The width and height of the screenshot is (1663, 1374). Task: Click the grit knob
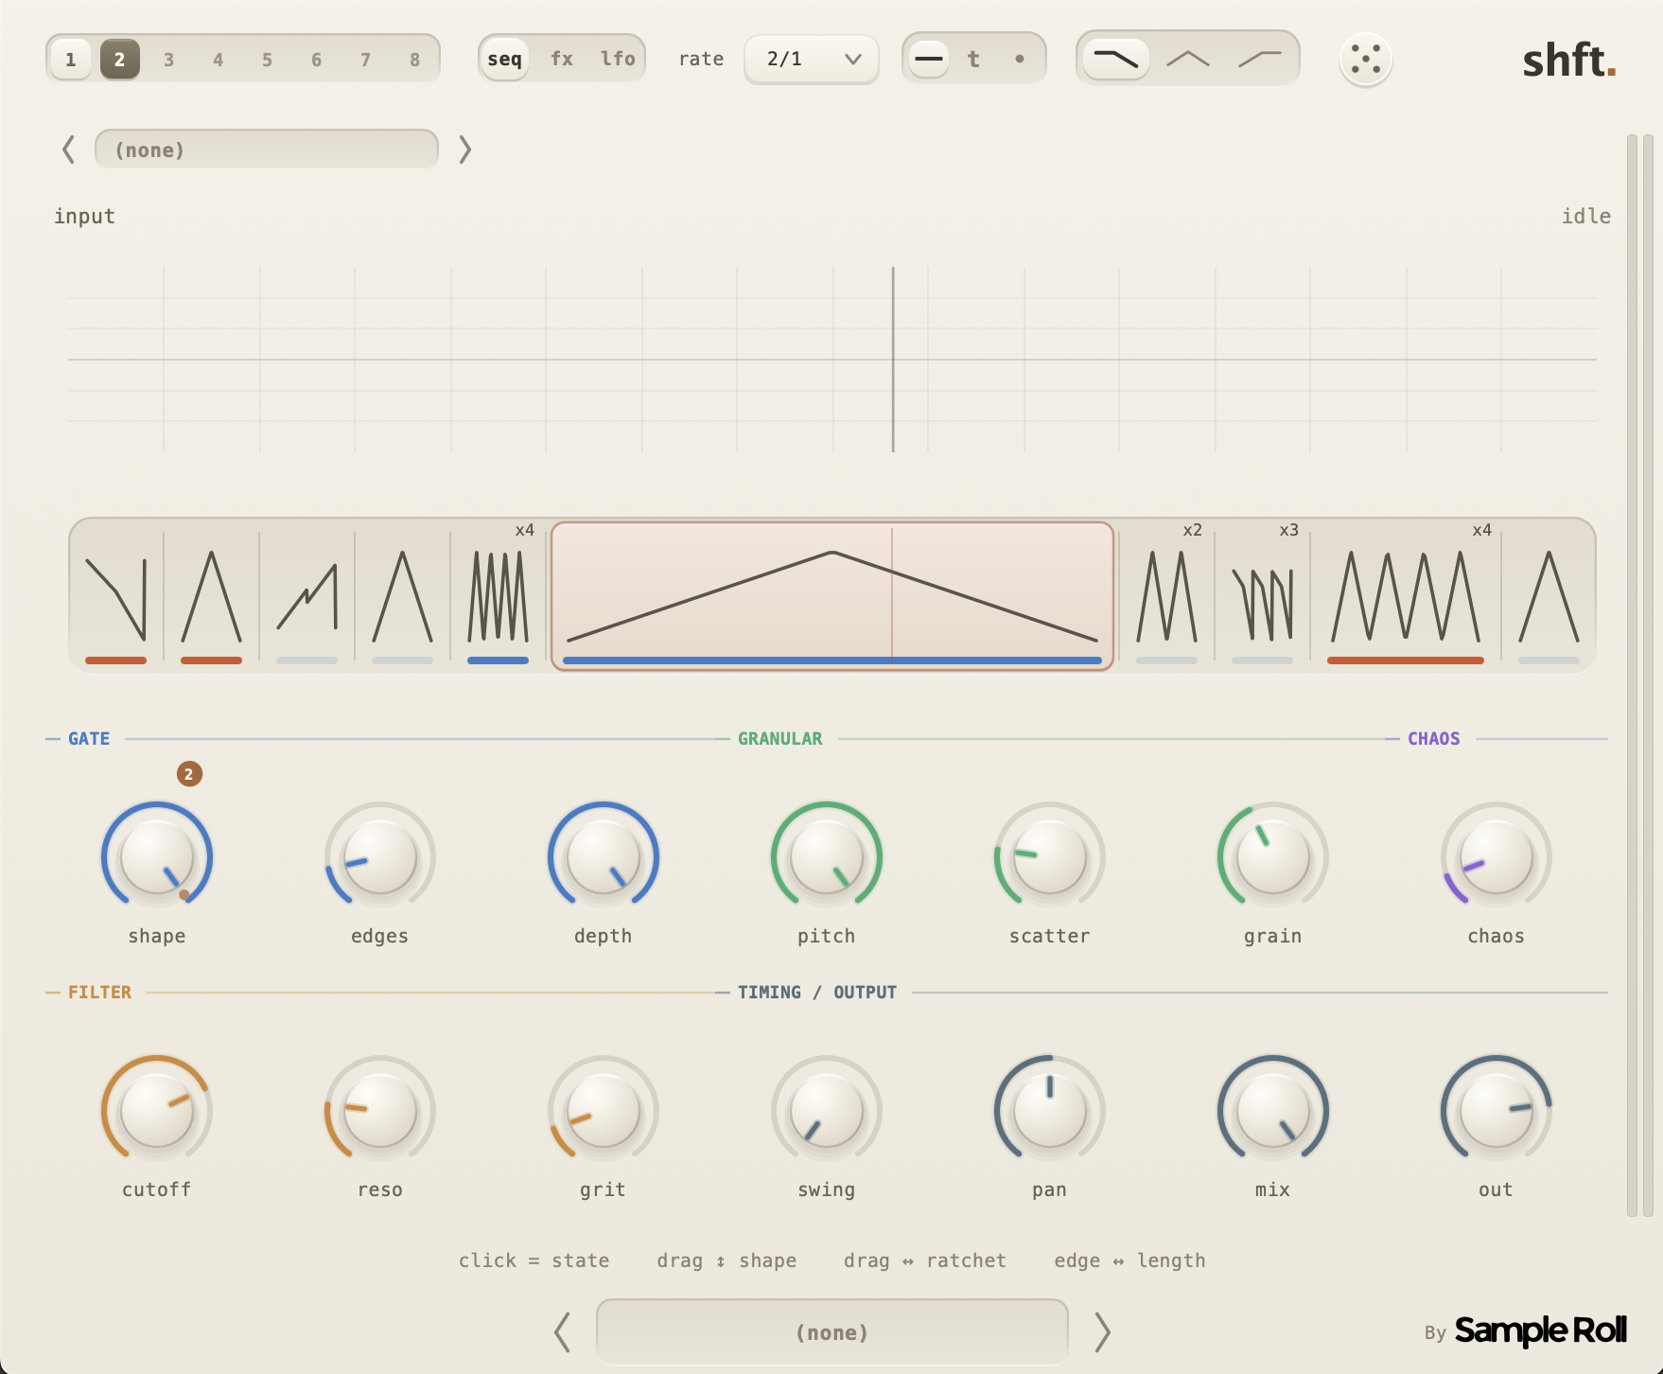pyautogui.click(x=604, y=1111)
